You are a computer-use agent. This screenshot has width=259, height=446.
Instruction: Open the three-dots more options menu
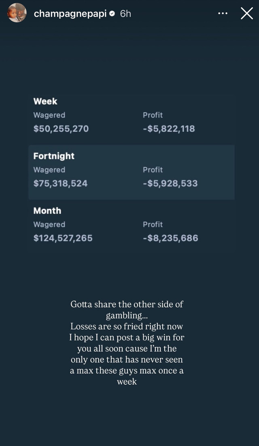coord(223,13)
